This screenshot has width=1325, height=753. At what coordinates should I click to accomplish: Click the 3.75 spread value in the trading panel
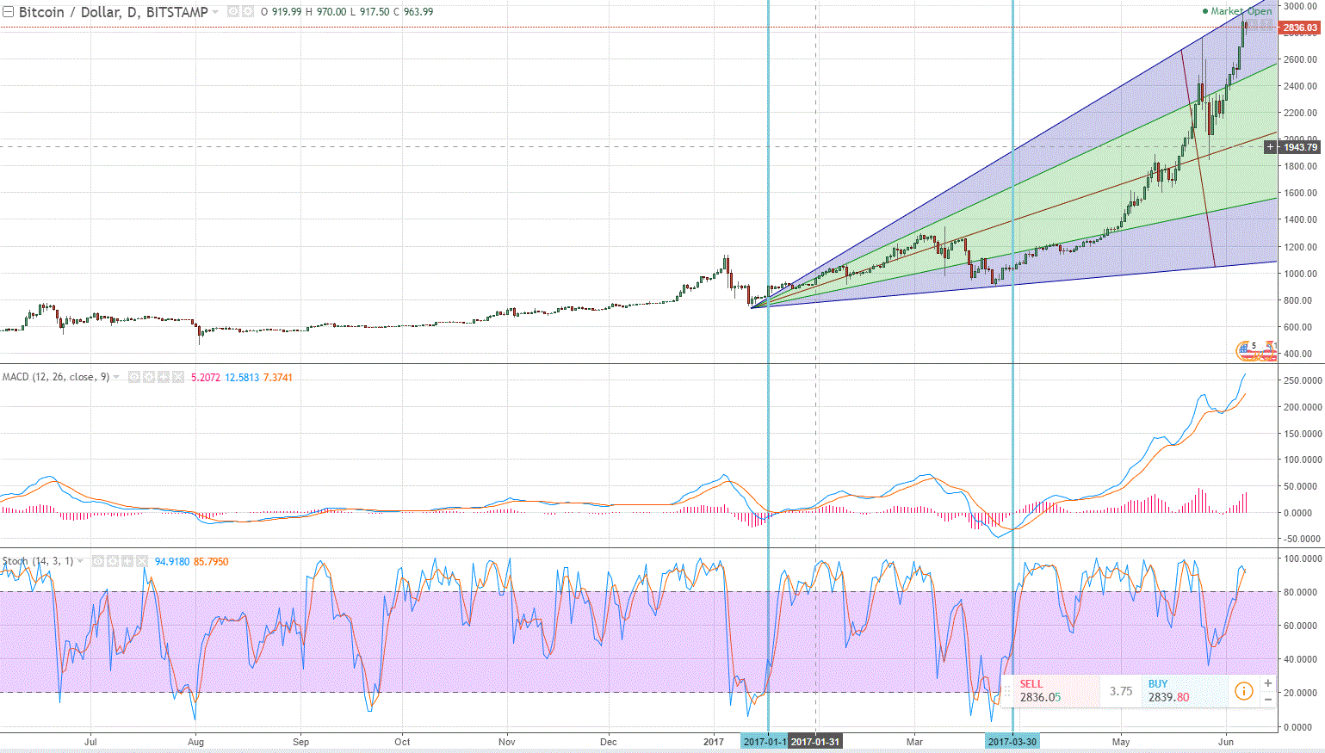pyautogui.click(x=1121, y=691)
